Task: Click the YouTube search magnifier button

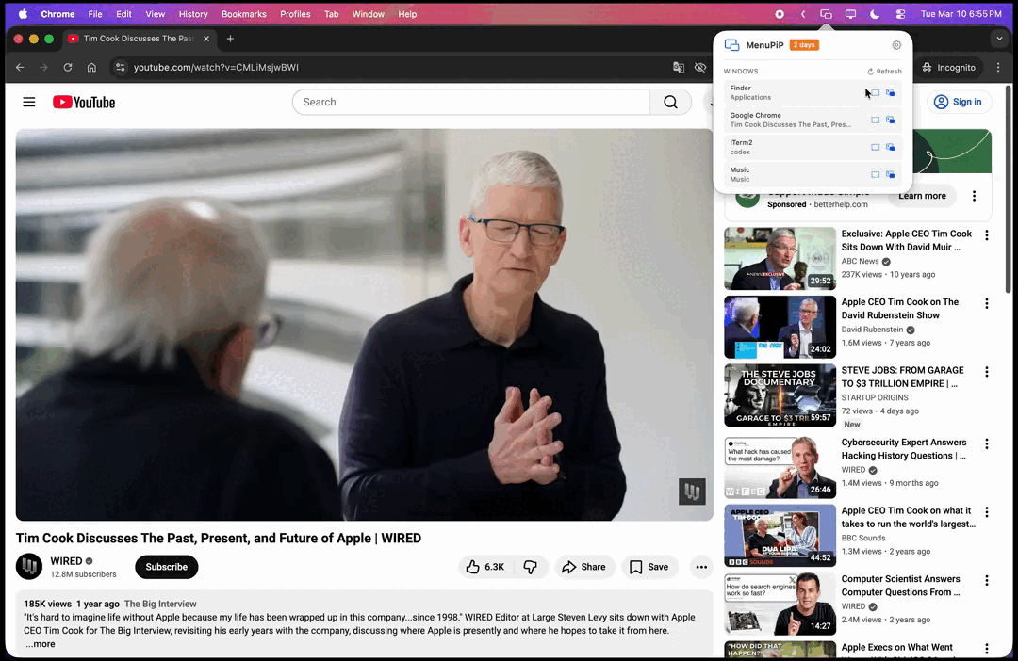Action: pos(671,102)
